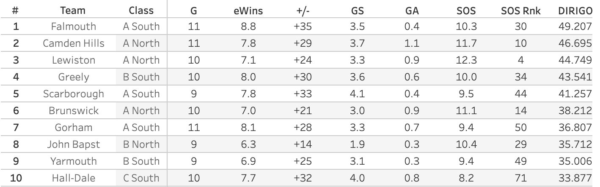Select the Lewiston team row label

tap(73, 60)
